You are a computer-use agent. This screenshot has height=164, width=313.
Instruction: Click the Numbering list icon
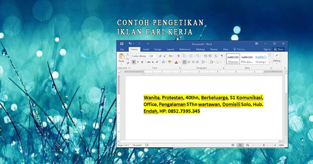[191, 56]
